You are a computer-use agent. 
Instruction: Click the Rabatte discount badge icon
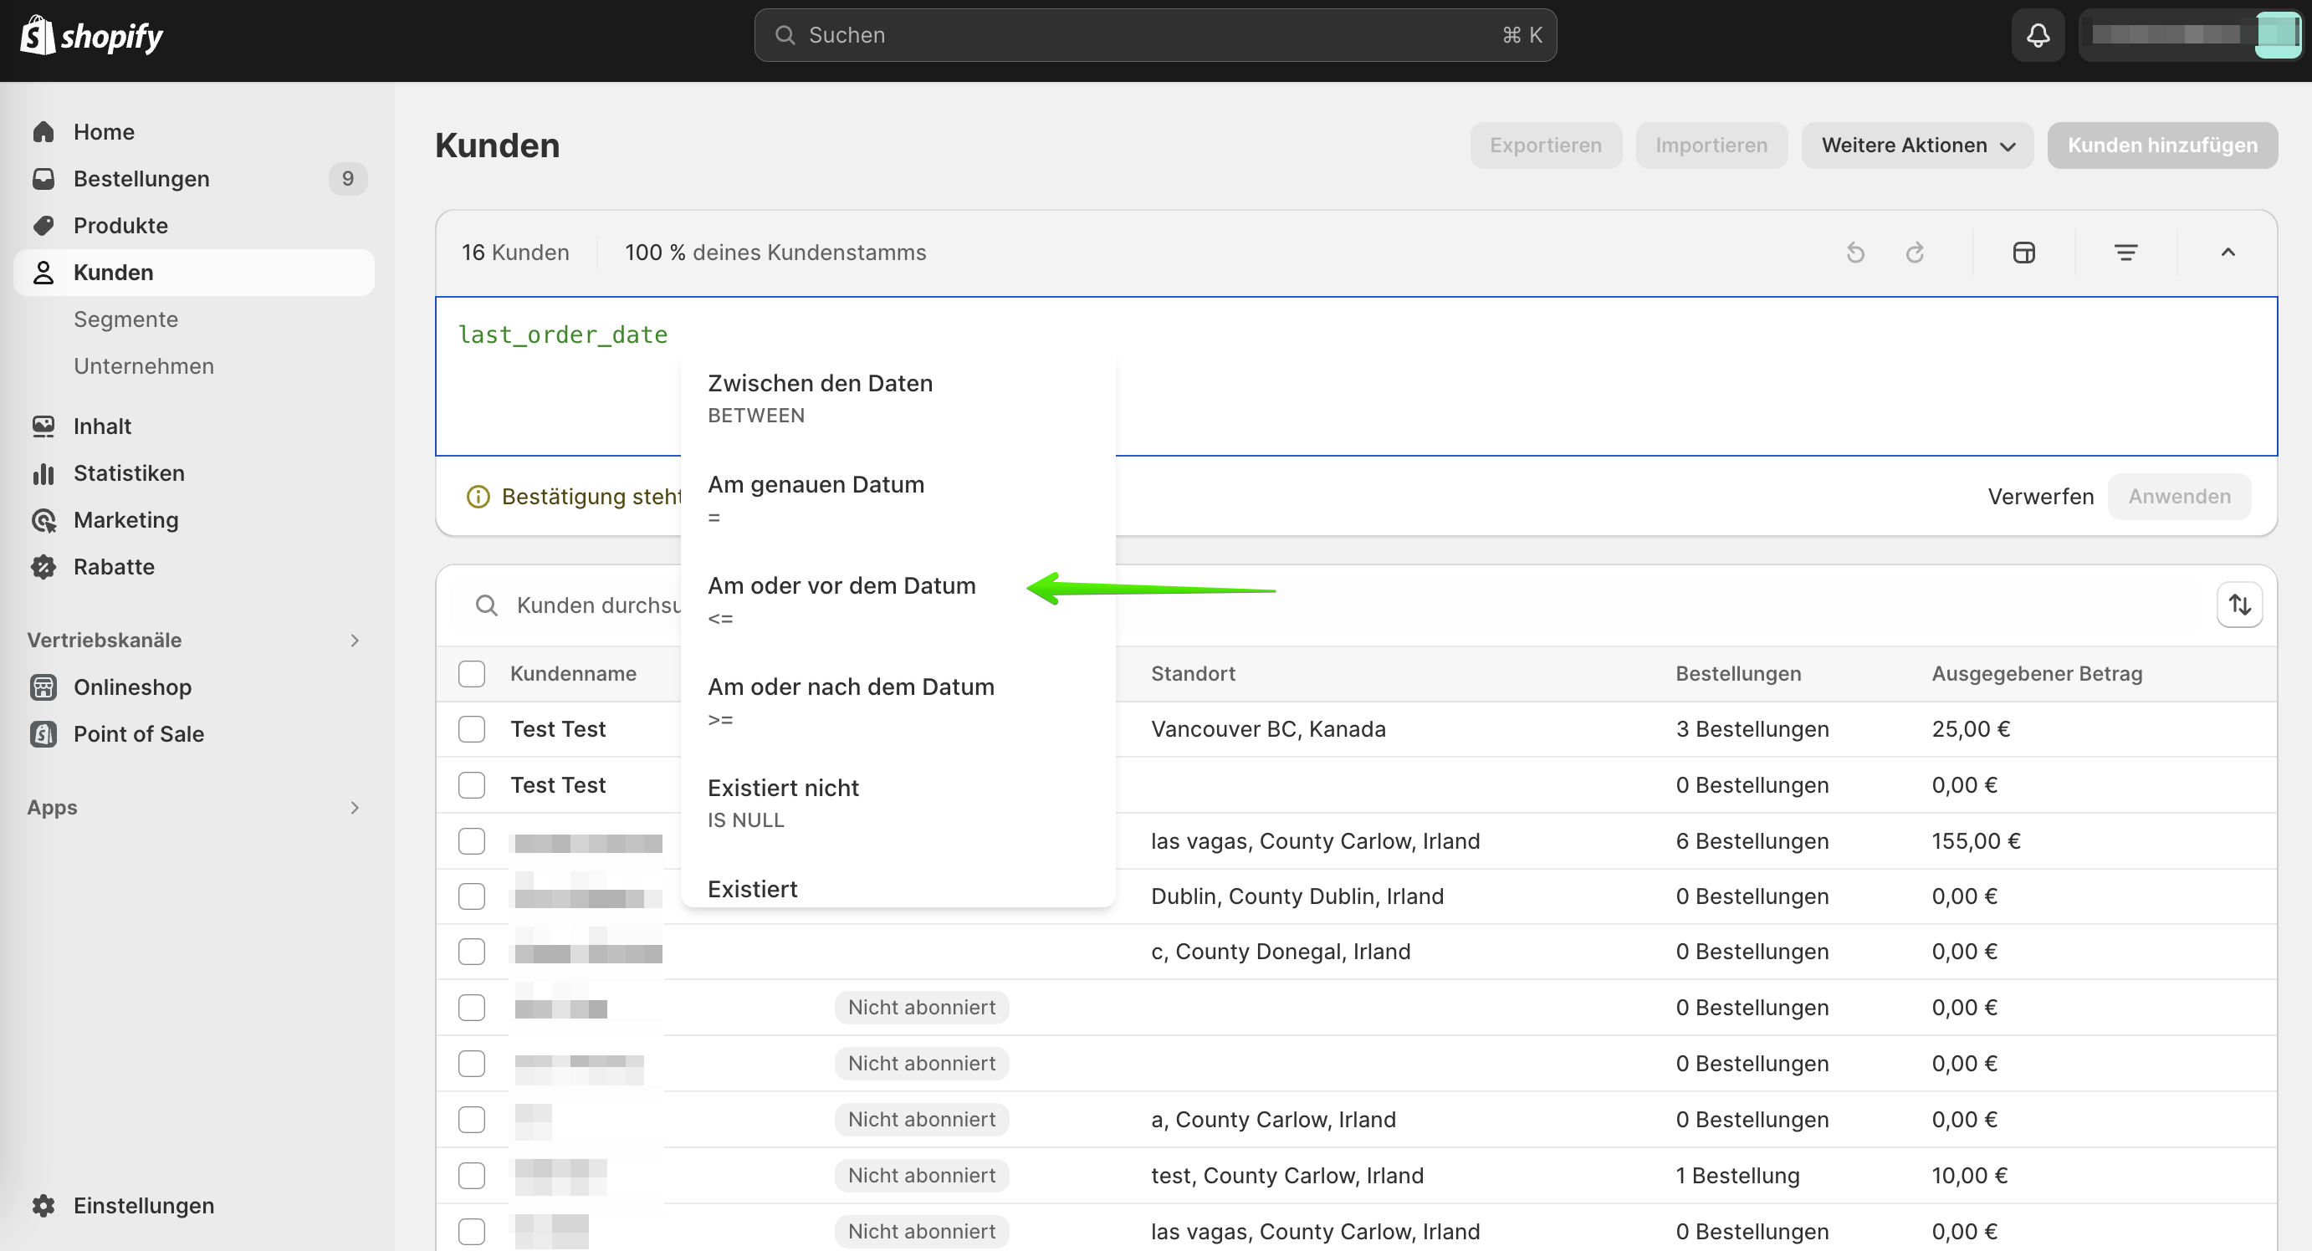click(x=43, y=566)
